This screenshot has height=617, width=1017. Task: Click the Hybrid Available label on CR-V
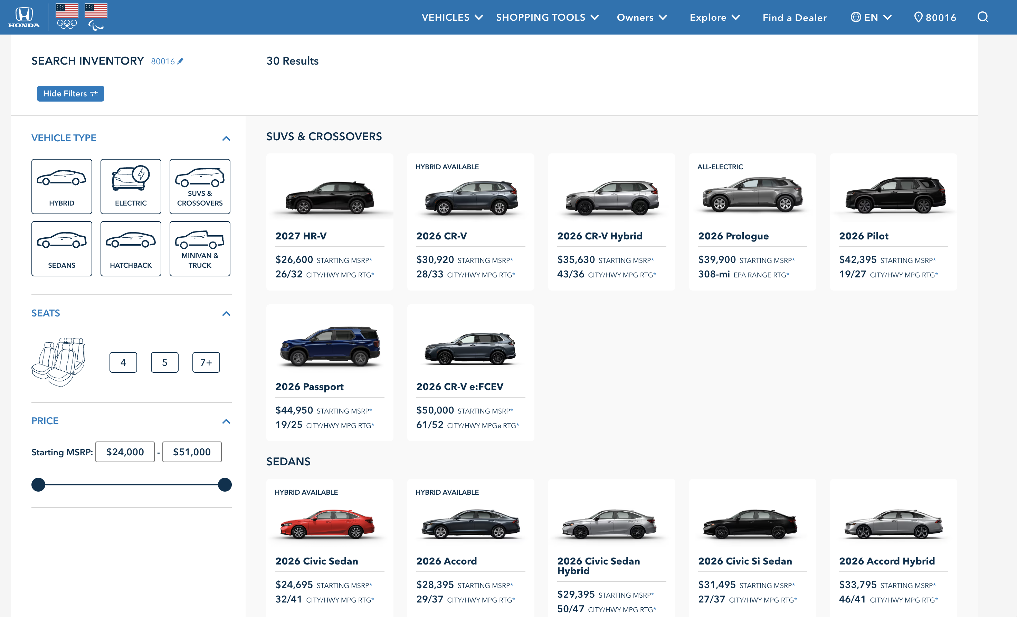tap(447, 167)
